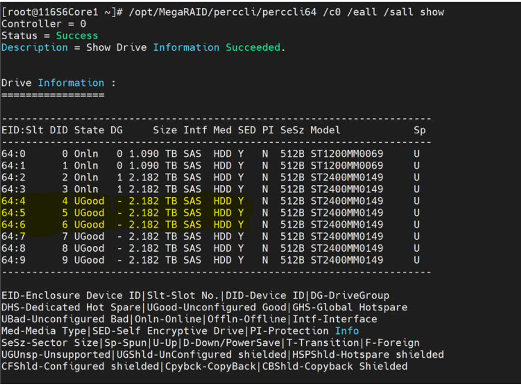The width and height of the screenshot is (521, 385).
Task: Click the 64:7 drive slot entry
Action: (14, 236)
